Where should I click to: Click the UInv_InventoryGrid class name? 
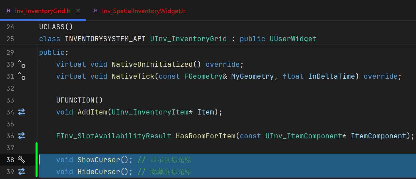pyautogui.click(x=188, y=39)
